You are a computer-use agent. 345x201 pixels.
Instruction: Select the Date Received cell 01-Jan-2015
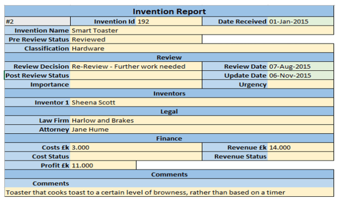(301, 22)
